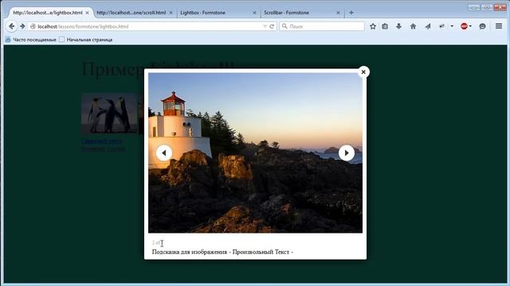Reload the page with the refresh icon
510x286 pixels.
point(272,26)
